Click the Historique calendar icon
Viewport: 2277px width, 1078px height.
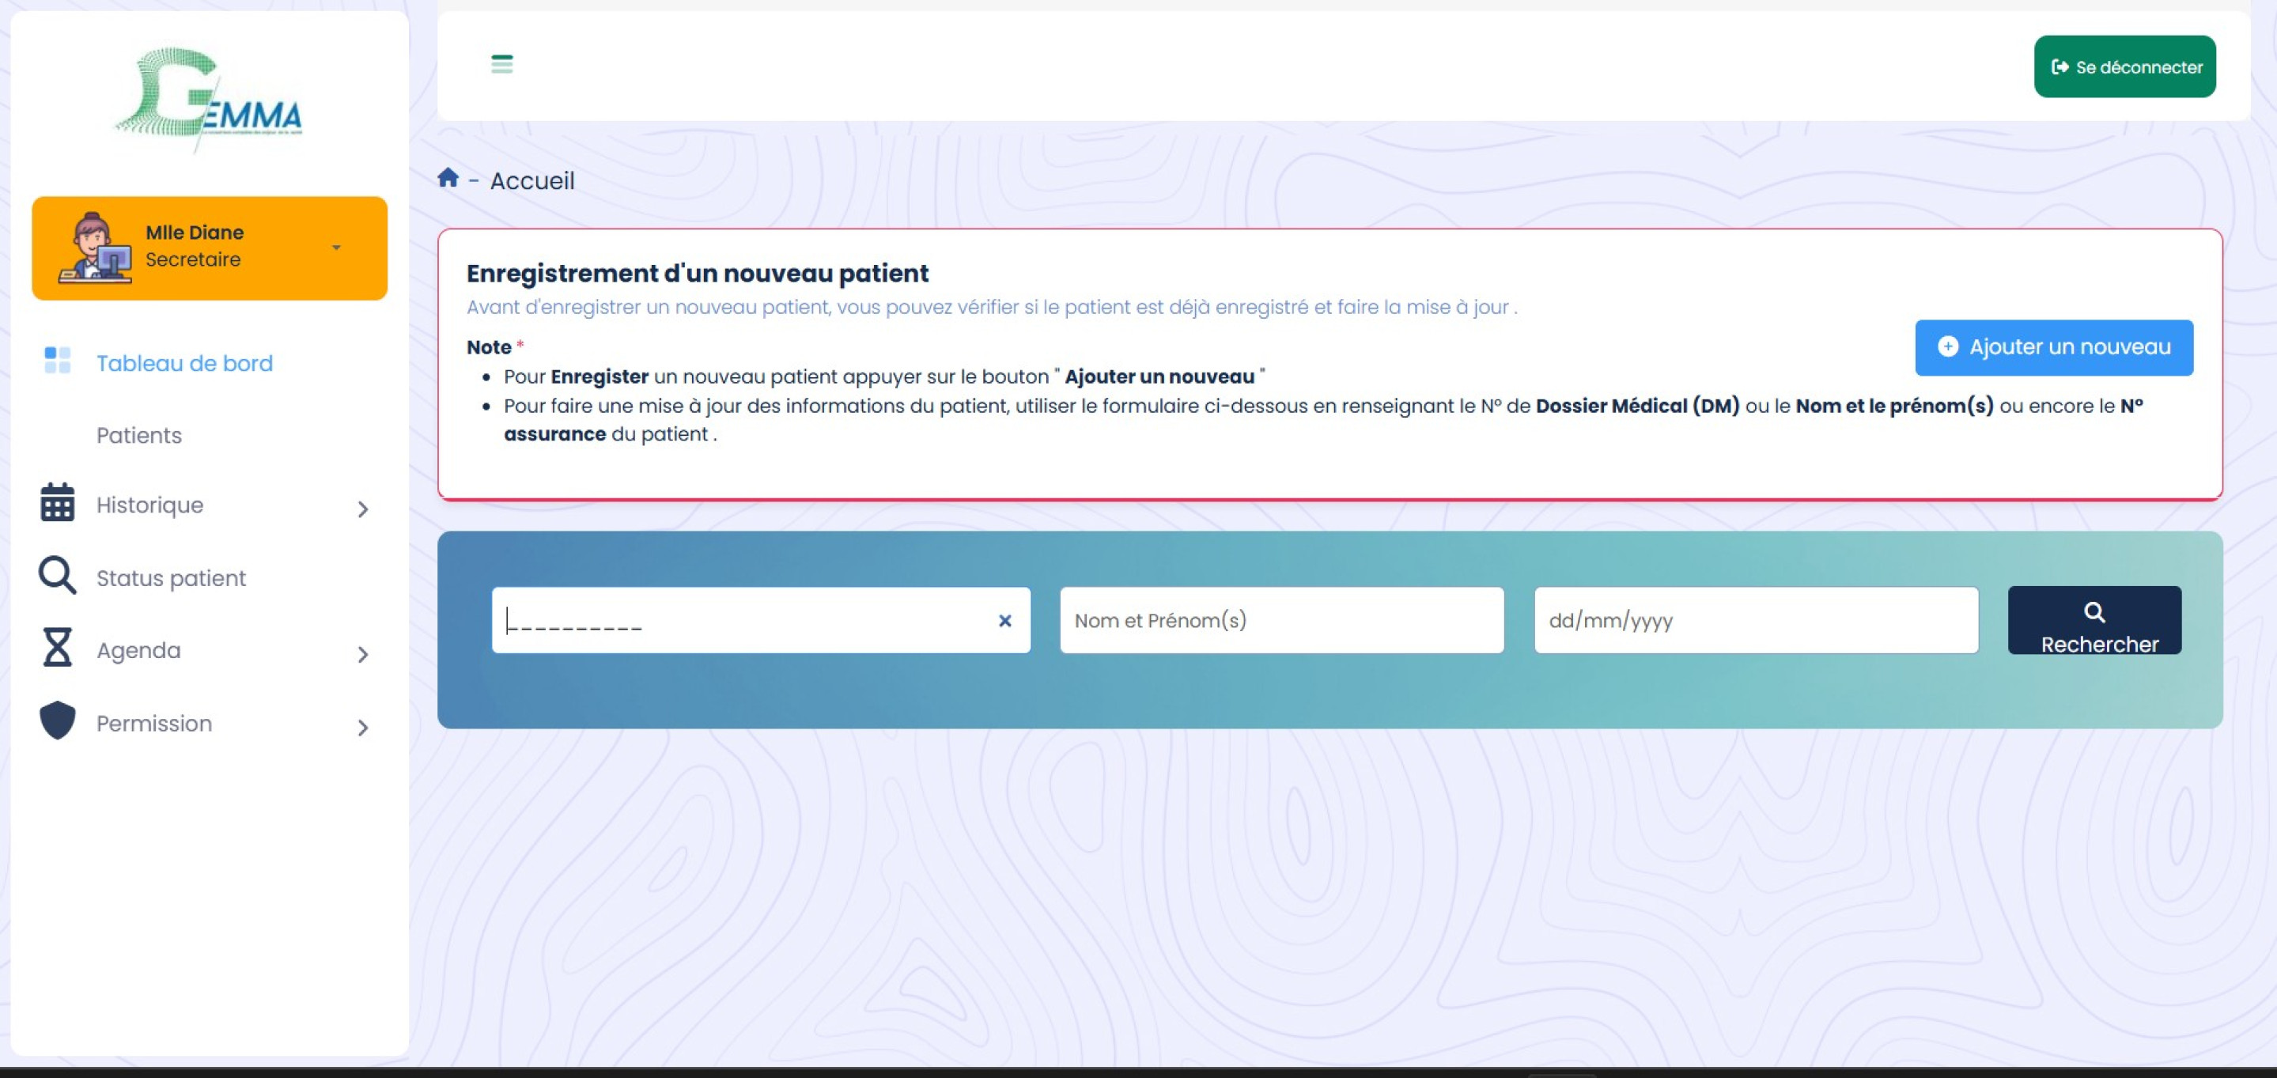[x=58, y=503]
